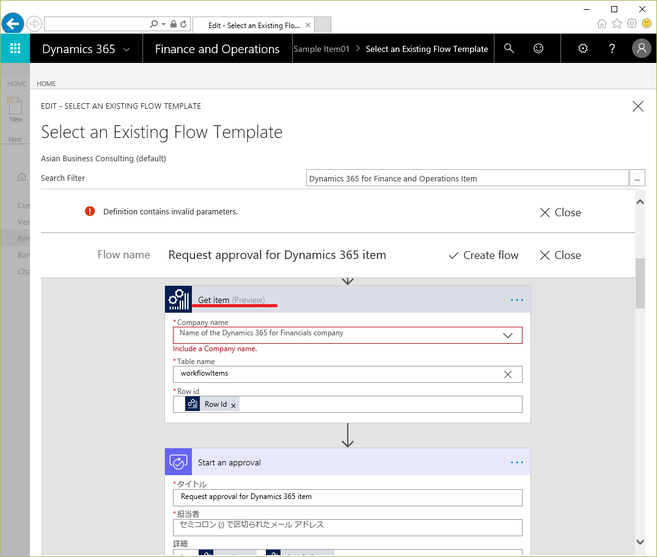
Task: Click the address bar search magnifier
Action: pos(154,24)
